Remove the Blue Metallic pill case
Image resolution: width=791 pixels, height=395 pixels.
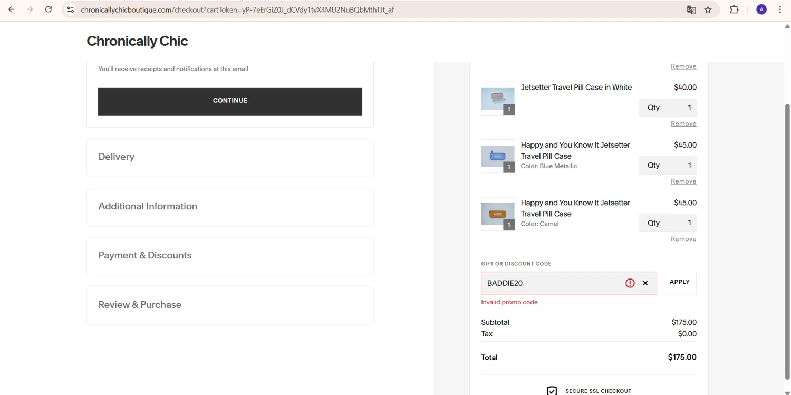pyautogui.click(x=683, y=181)
